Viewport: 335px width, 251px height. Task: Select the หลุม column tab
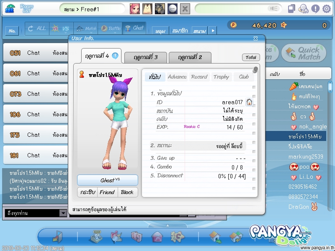click(x=160, y=31)
